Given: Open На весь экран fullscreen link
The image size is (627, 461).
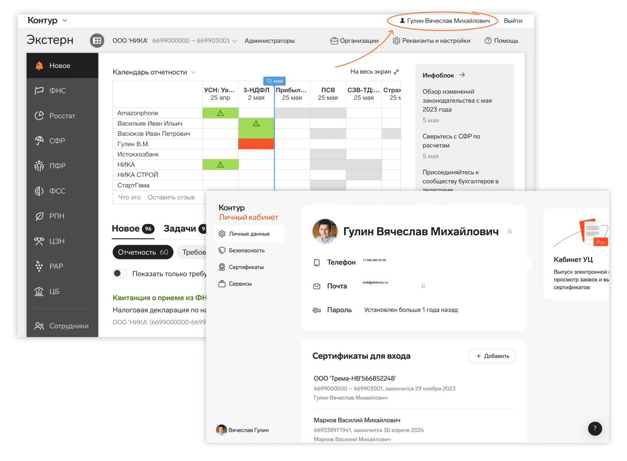Looking at the screenshot, I should [x=374, y=72].
